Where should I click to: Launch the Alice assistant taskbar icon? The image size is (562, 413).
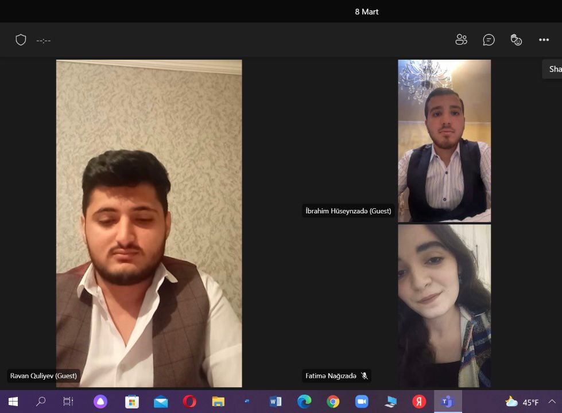[100, 402]
